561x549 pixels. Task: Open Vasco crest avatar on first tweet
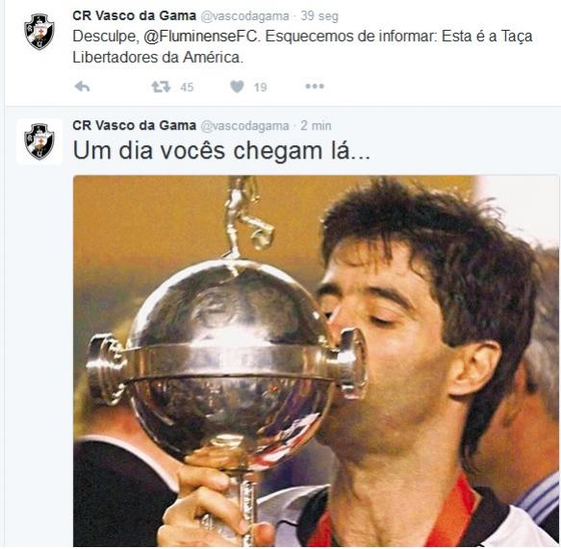click(39, 32)
